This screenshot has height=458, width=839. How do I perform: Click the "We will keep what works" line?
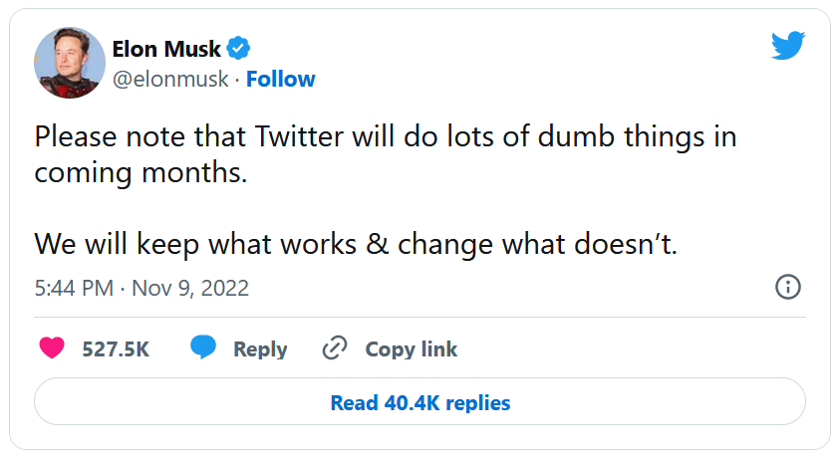pos(355,243)
